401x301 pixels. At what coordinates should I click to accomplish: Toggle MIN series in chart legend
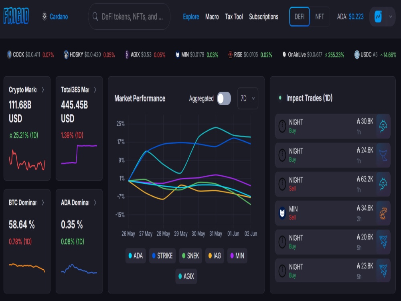click(x=237, y=256)
